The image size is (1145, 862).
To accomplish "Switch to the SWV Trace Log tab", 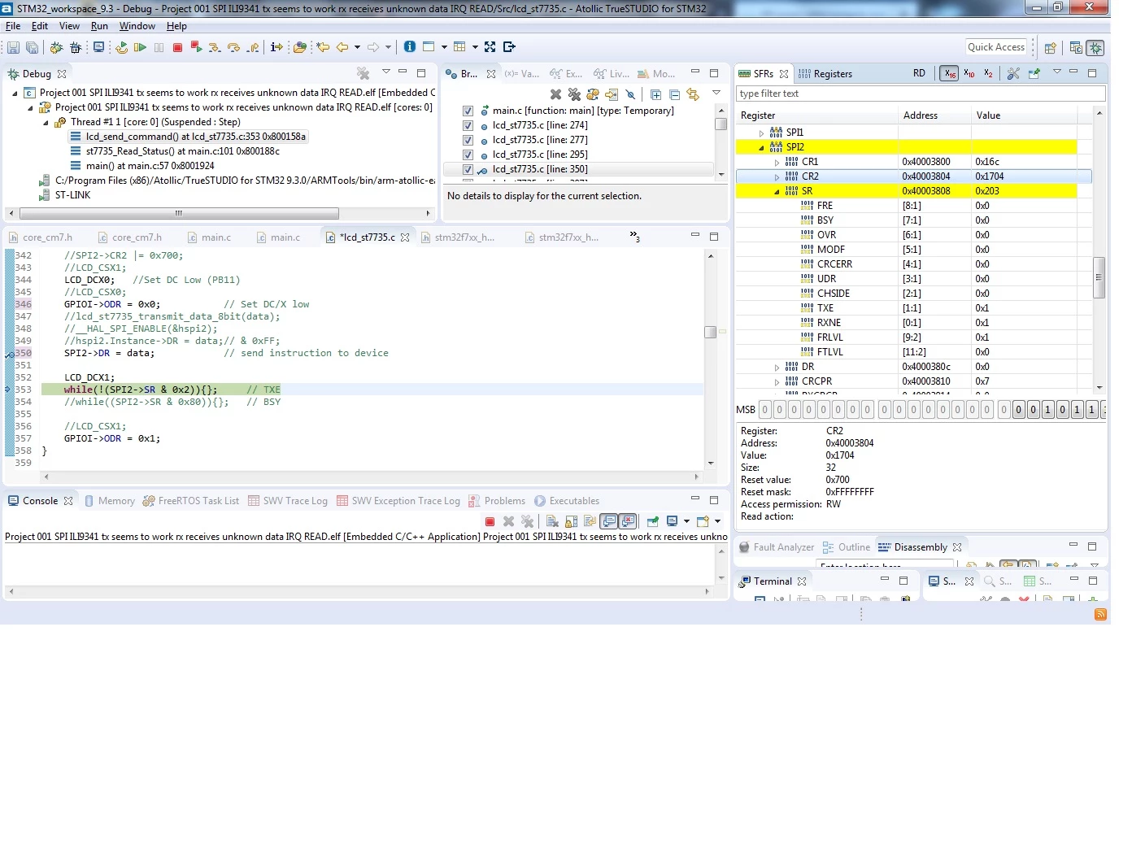I will pos(287,501).
